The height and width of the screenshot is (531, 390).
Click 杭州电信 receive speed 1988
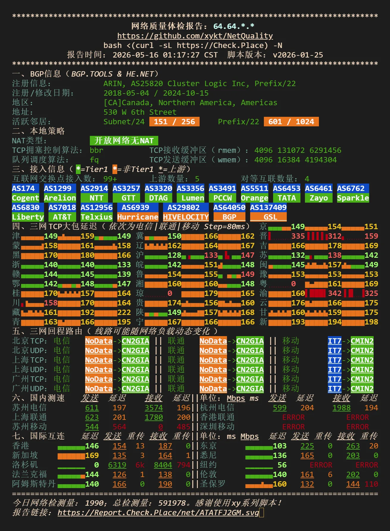pos(342,408)
